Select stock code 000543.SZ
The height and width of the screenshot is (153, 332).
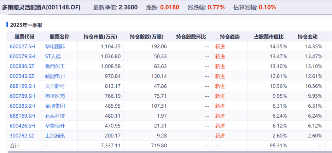[22, 76]
